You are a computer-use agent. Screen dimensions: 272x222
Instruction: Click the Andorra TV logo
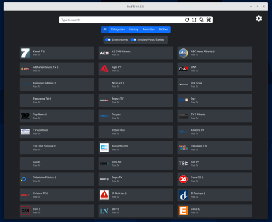183,132
